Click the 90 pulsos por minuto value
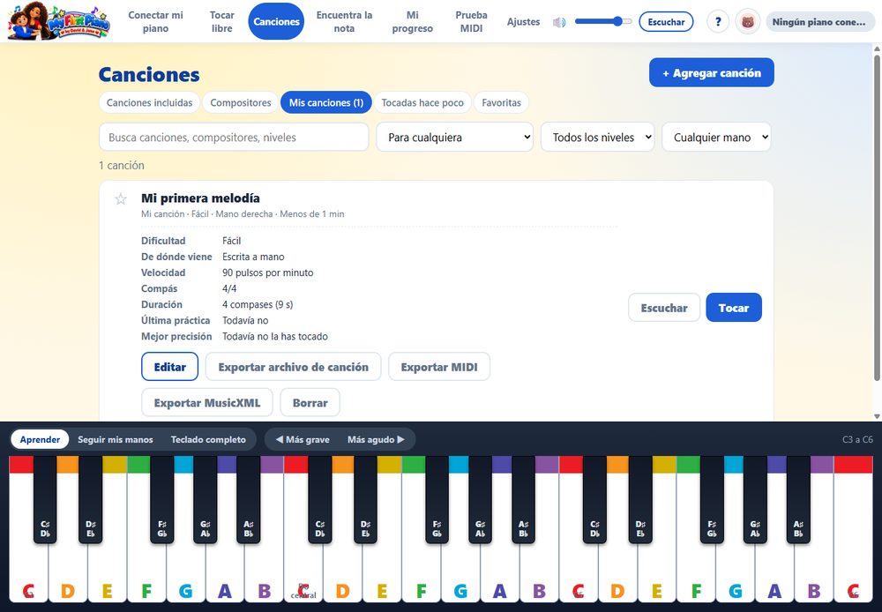Image resolution: width=882 pixels, height=612 pixels. [268, 272]
